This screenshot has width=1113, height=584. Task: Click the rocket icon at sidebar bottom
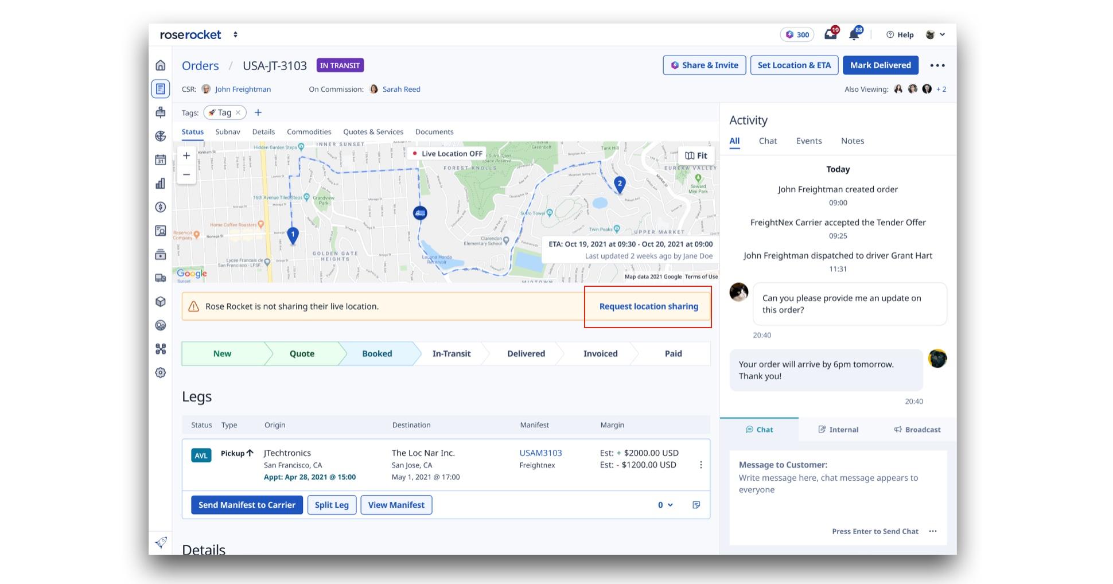pyautogui.click(x=161, y=542)
